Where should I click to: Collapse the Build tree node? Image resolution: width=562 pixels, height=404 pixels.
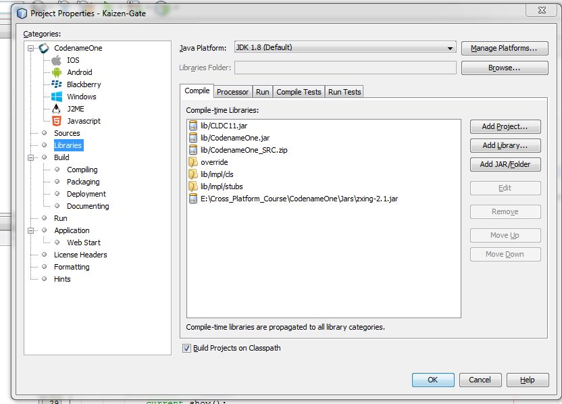tap(31, 157)
